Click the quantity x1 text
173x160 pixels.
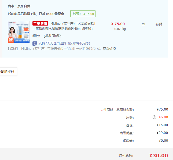[144, 24]
